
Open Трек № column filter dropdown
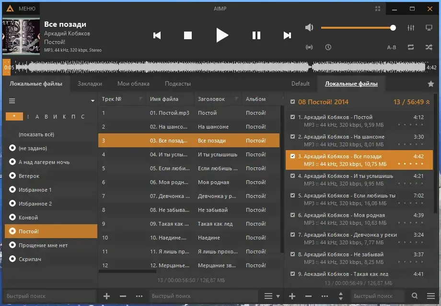[x=140, y=98]
